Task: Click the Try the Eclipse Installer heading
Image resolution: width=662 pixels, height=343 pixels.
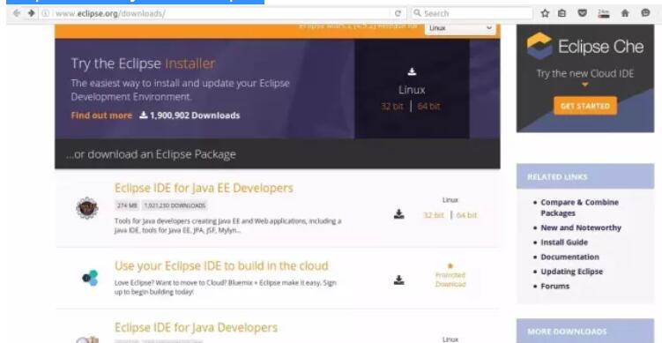Action: coord(143,63)
